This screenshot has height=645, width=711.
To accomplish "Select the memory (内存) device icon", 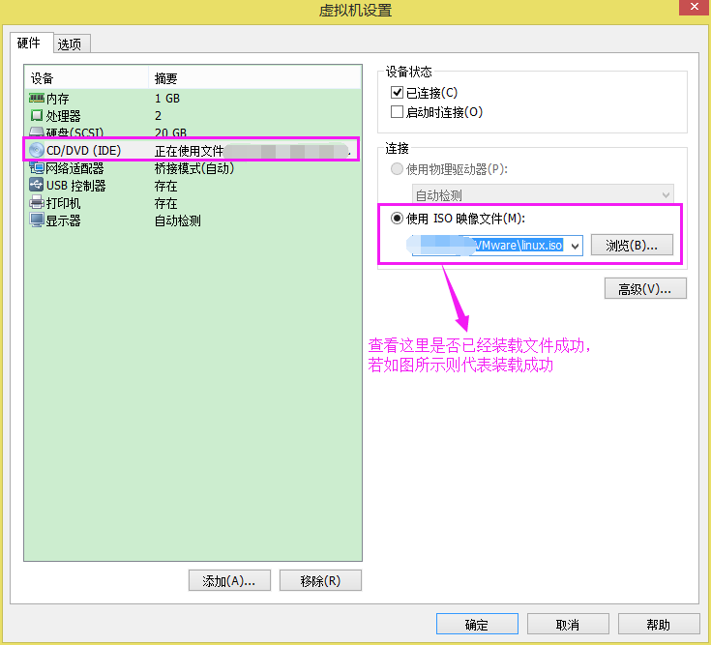I will 37,98.
